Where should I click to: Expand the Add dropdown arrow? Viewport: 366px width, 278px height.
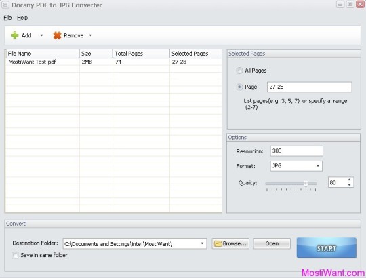point(41,35)
